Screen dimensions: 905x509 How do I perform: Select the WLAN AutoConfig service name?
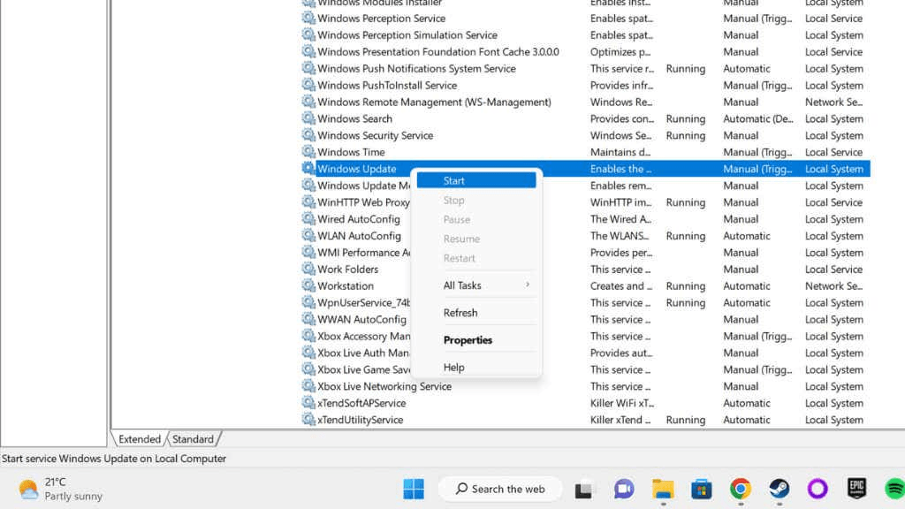(359, 235)
